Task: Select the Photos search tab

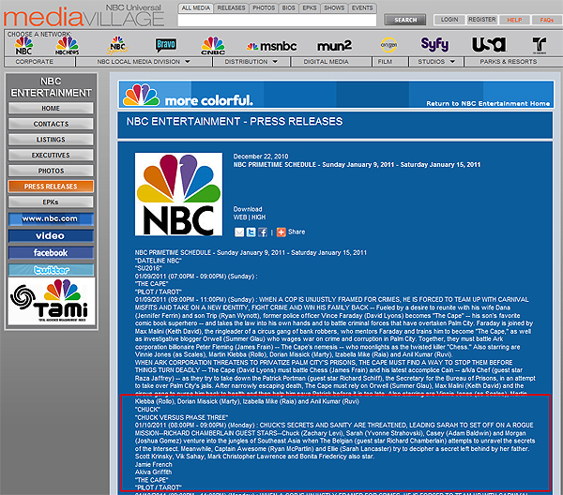Action: pyautogui.click(x=266, y=7)
